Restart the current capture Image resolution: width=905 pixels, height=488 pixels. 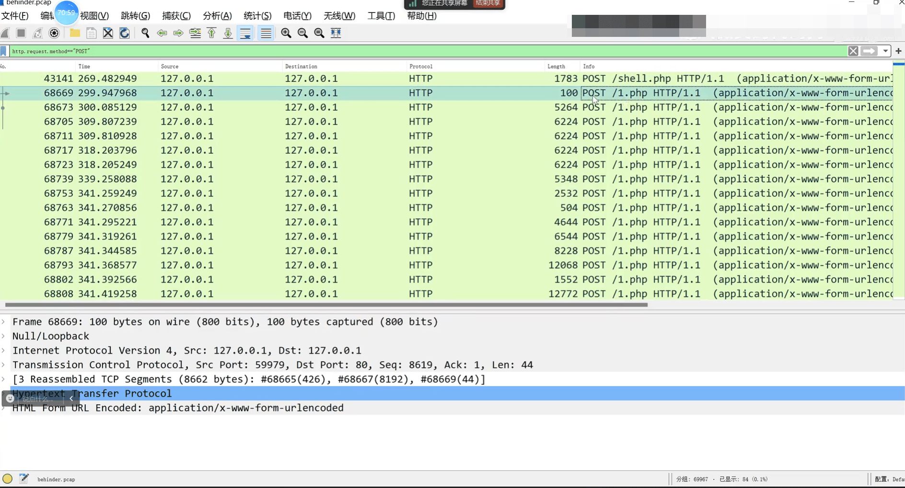(x=37, y=33)
